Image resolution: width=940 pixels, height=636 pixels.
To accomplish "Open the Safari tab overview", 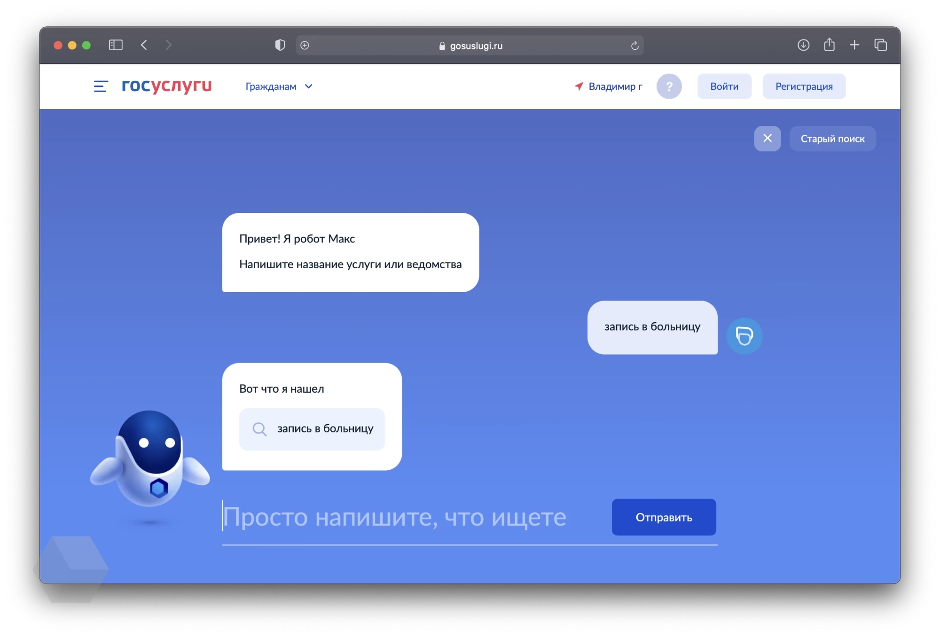I will pyautogui.click(x=880, y=45).
